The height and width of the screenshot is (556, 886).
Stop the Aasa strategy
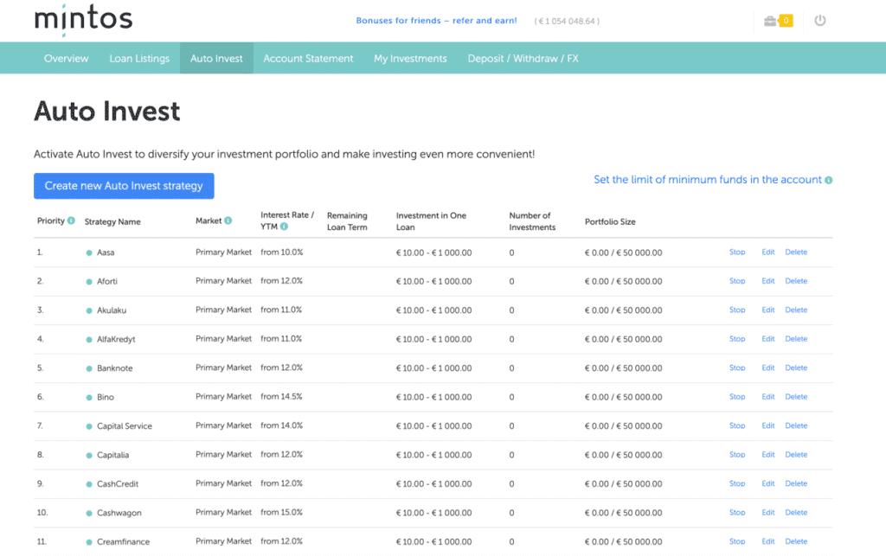coord(737,252)
